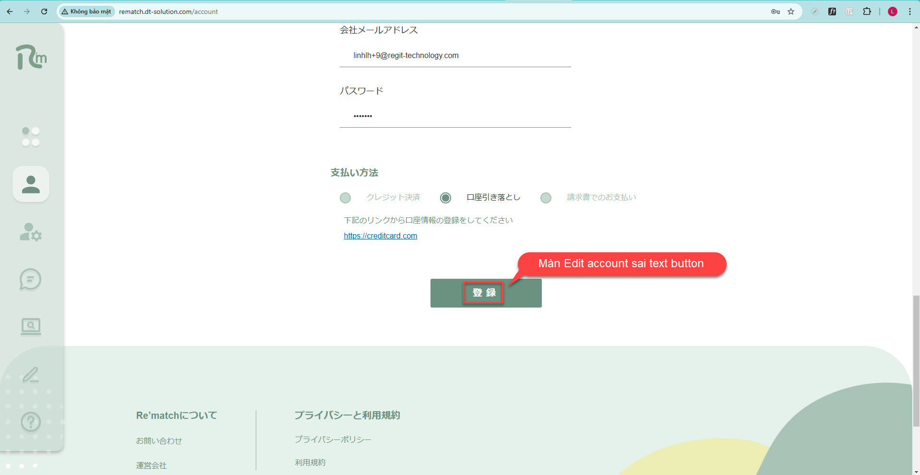This screenshot has height=475, width=920.
Task: Open the dashboard four-dots sidebar icon
Action: (31, 137)
